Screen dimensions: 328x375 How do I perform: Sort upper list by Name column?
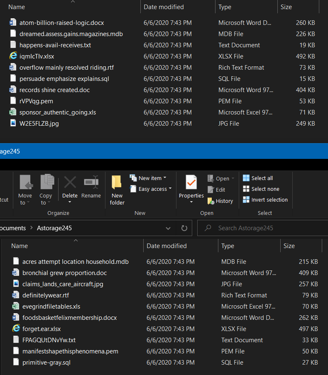pos(17,7)
